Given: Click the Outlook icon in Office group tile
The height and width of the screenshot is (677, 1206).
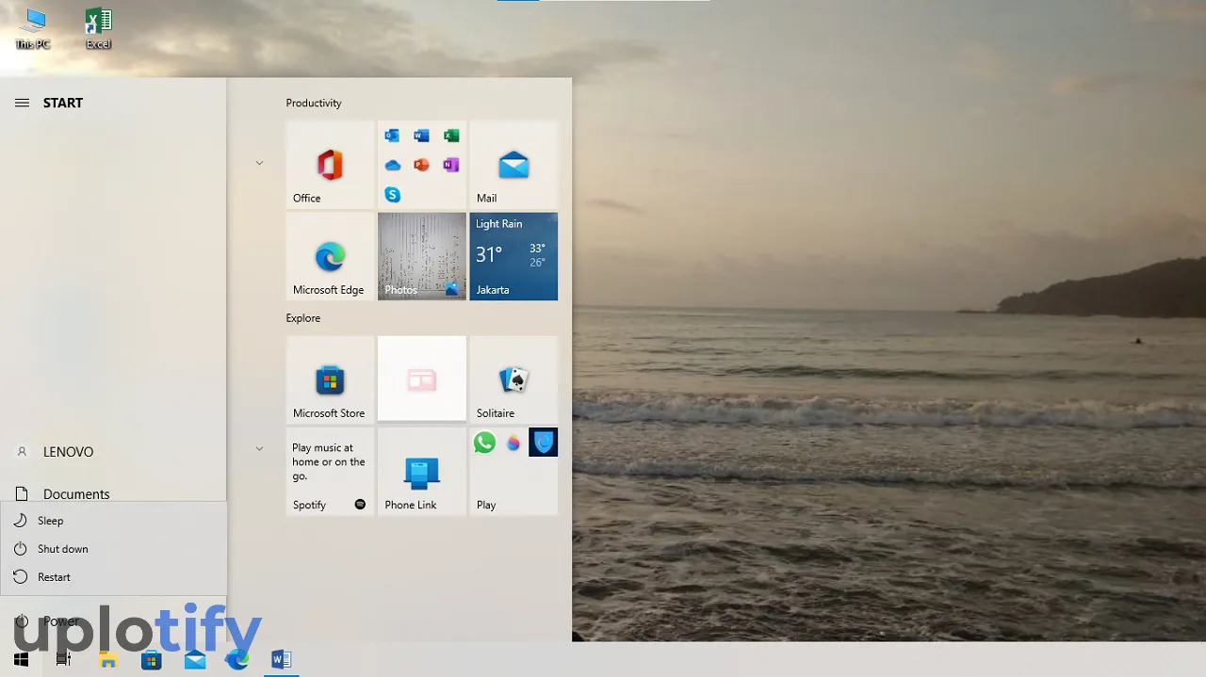Looking at the screenshot, I should pyautogui.click(x=392, y=136).
